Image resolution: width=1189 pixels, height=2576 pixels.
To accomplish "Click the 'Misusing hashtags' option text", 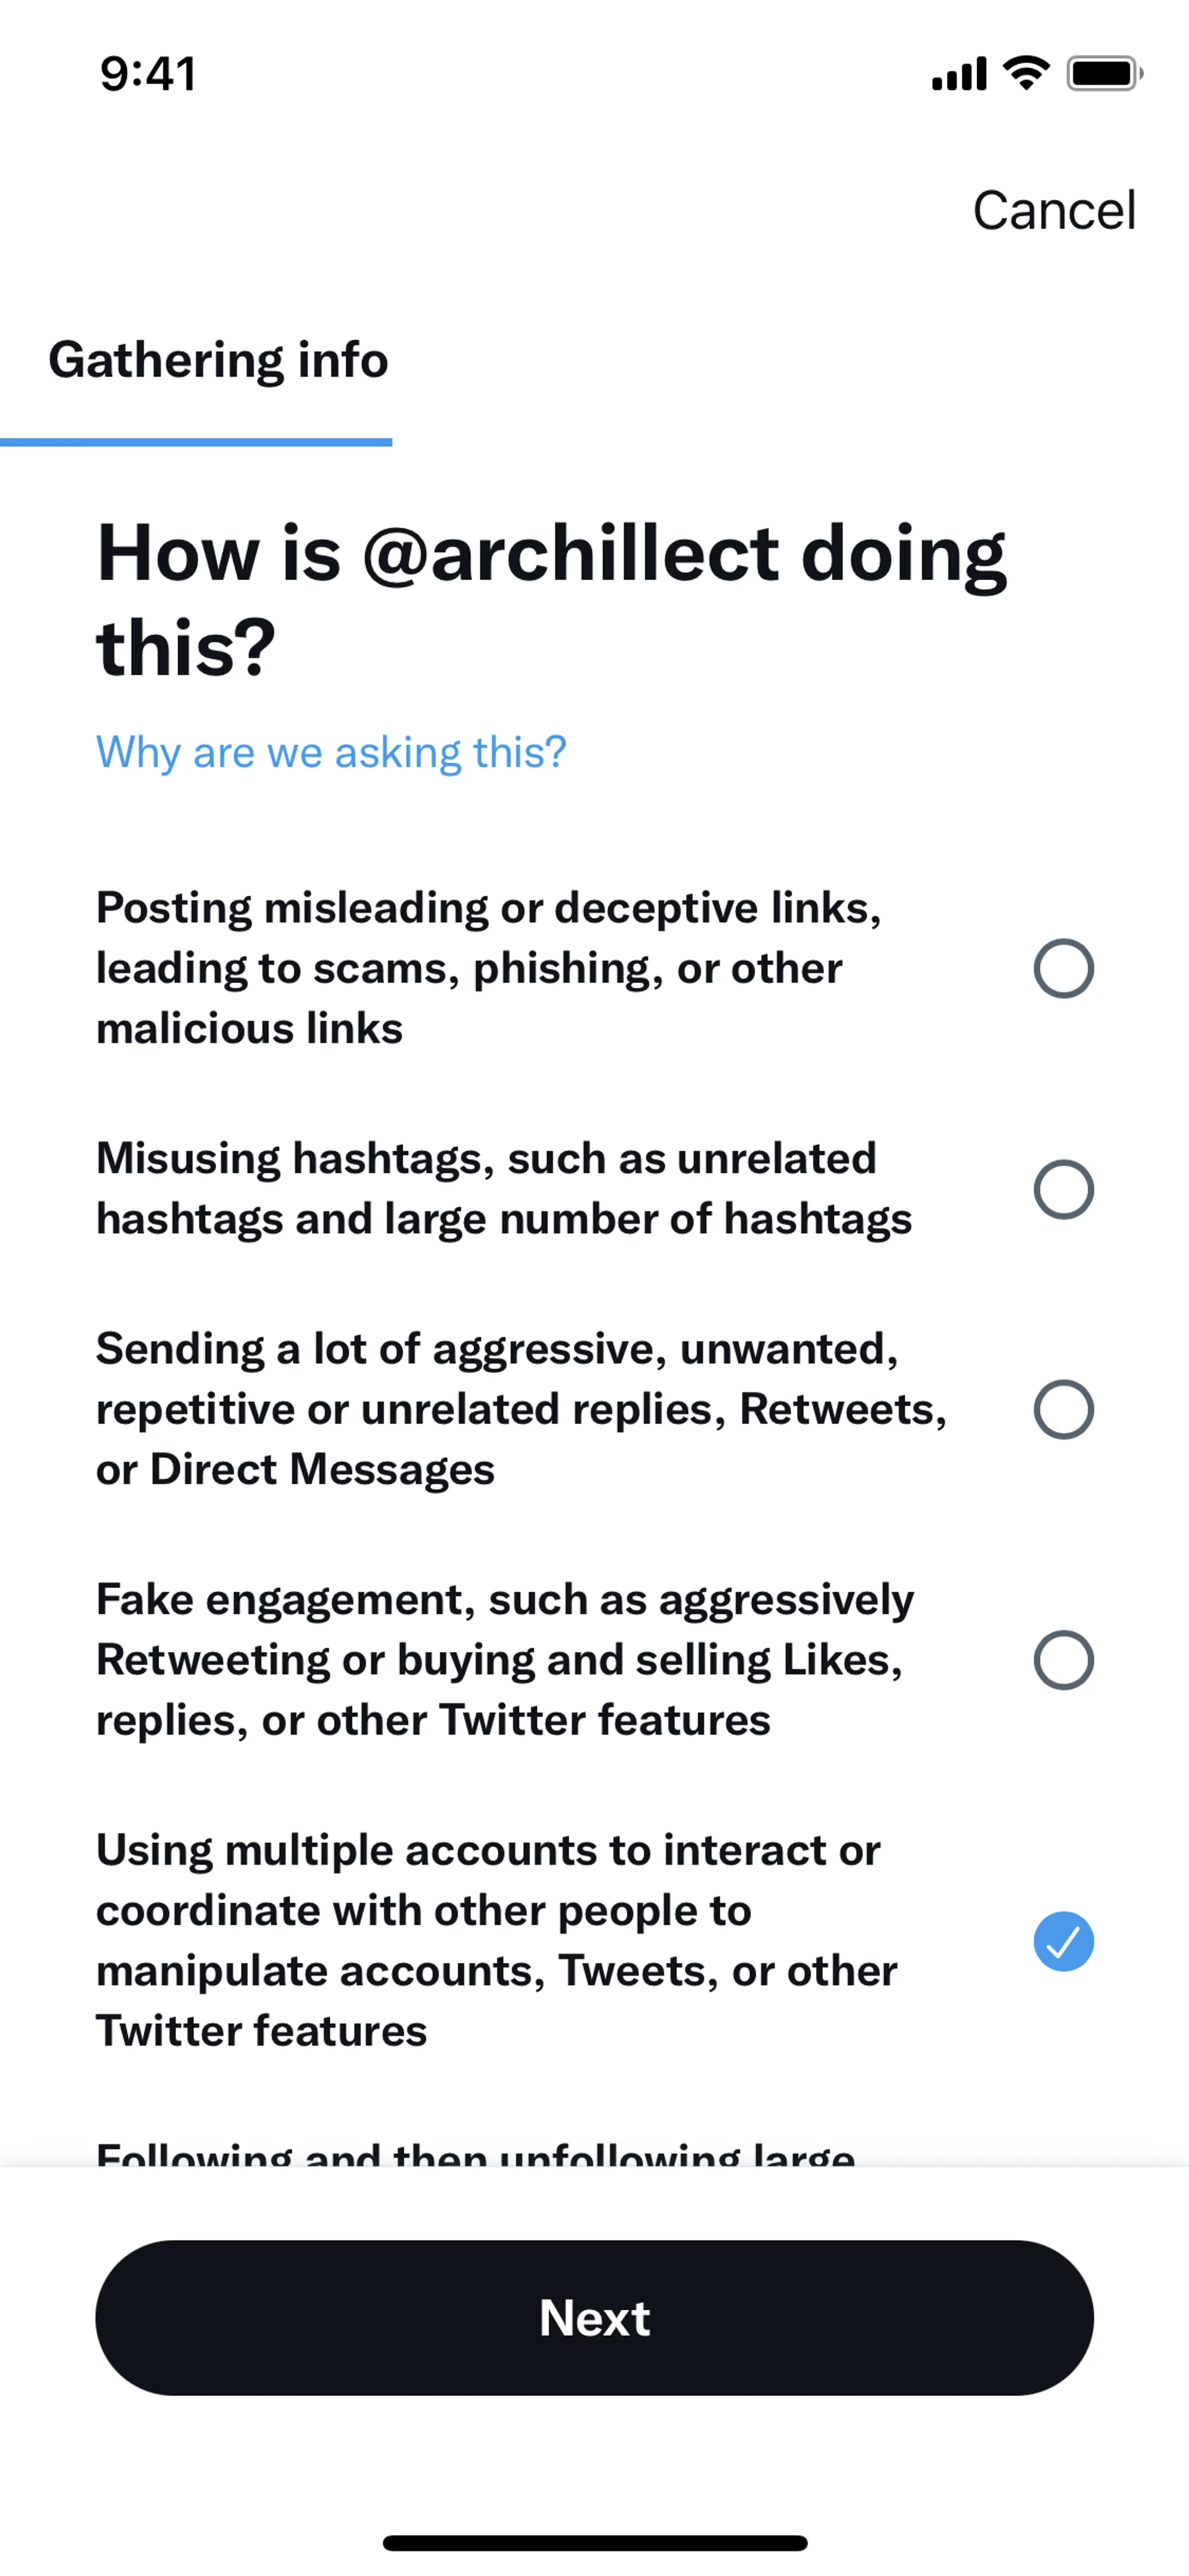I will click(503, 1188).
